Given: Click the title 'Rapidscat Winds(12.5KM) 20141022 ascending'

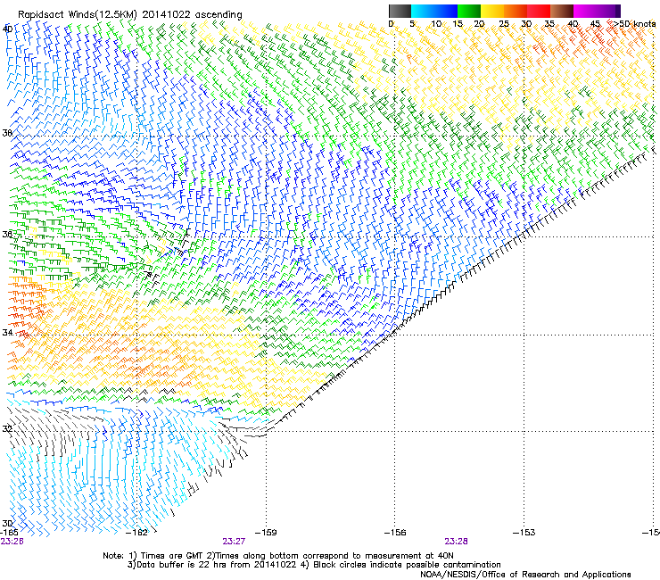Looking at the screenshot, I should [x=130, y=15].
